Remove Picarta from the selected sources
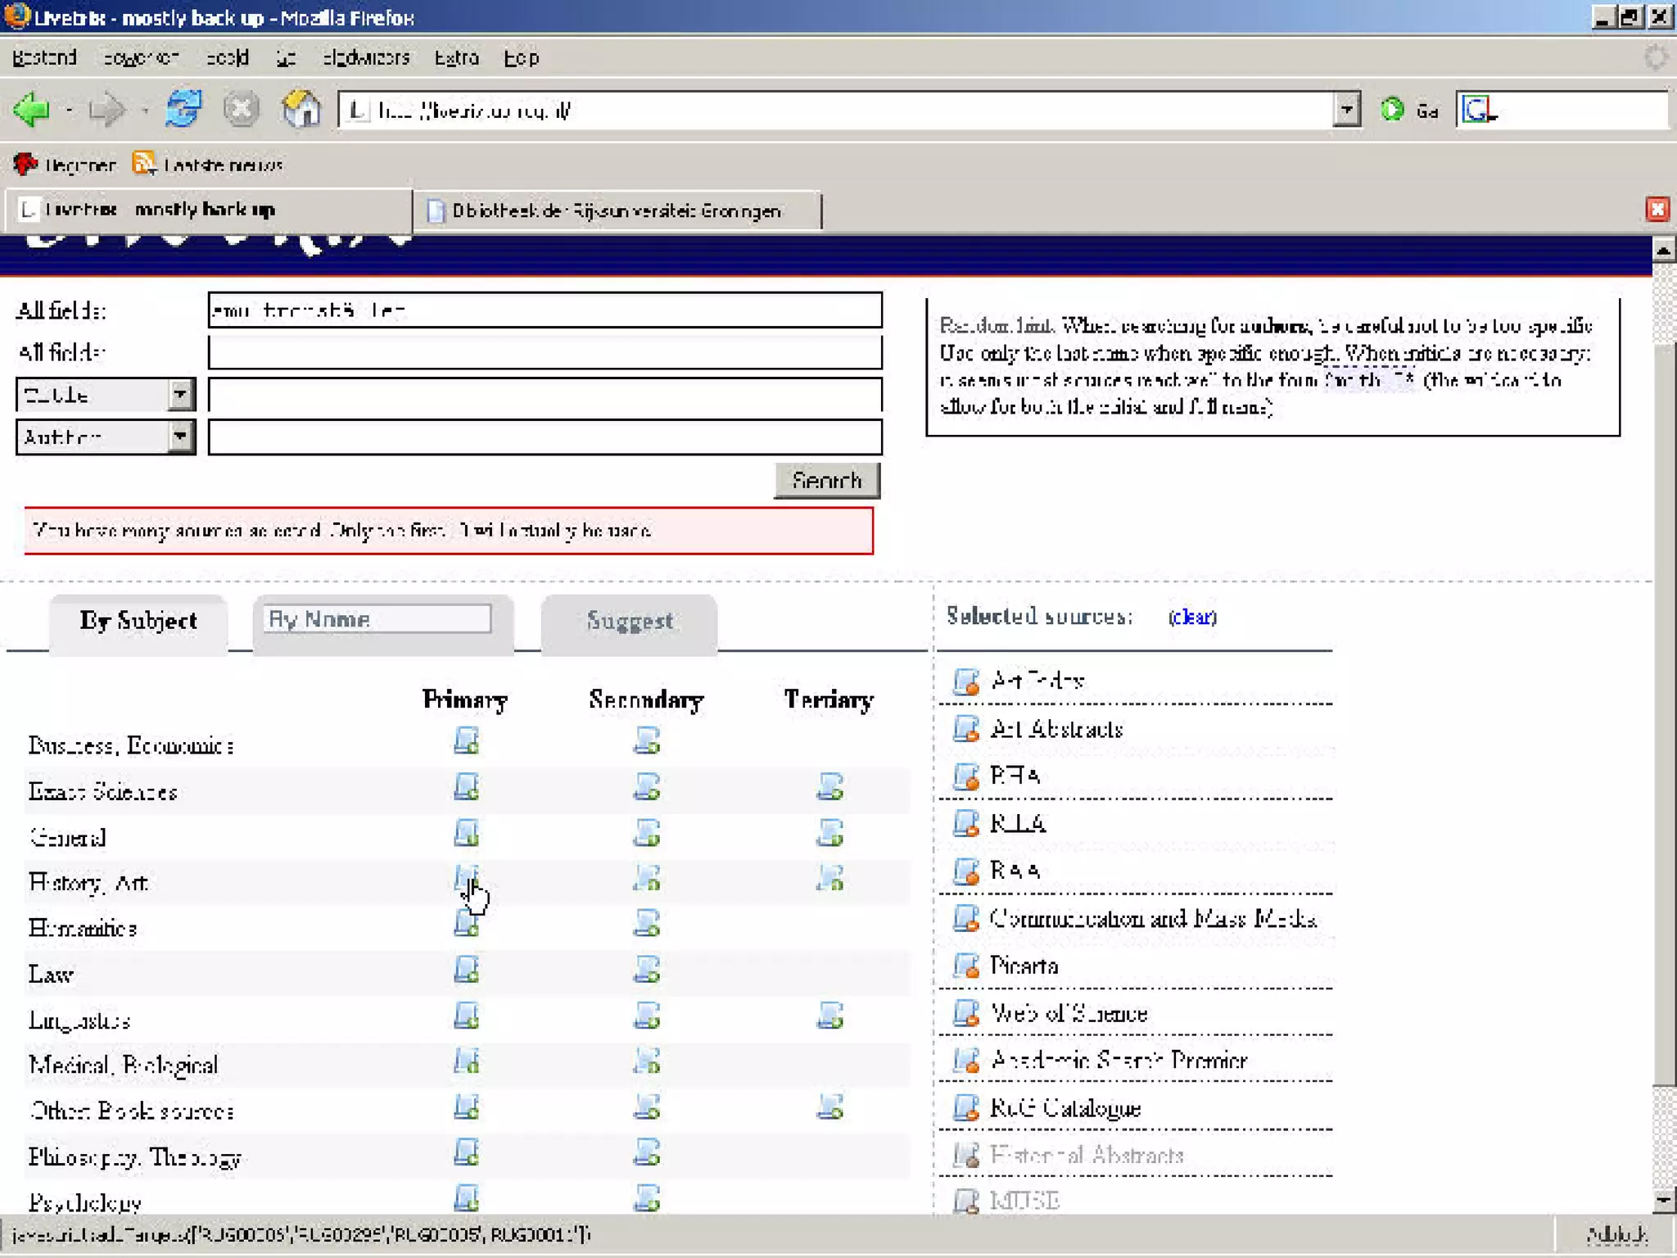This screenshot has height=1258, width=1677. point(966,966)
